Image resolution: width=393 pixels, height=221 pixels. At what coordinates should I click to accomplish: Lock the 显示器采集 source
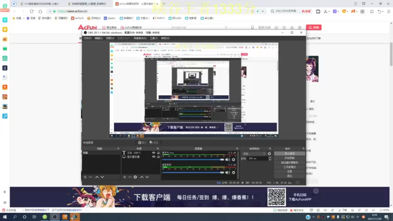point(158,157)
